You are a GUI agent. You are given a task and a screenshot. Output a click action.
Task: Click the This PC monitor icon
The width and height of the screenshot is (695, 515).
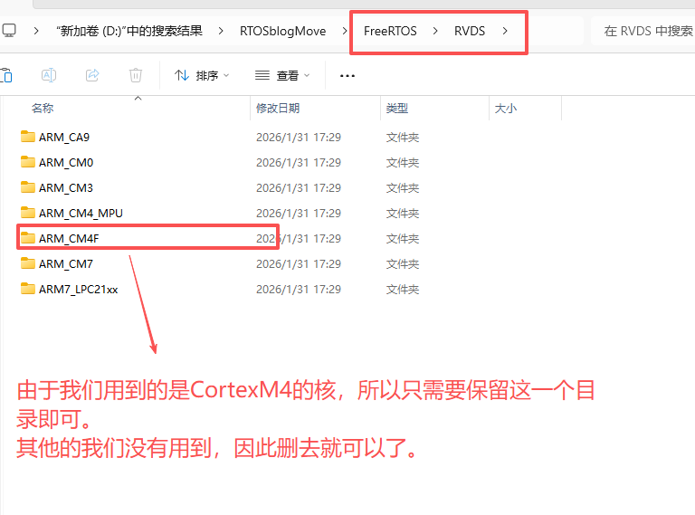click(x=9, y=31)
